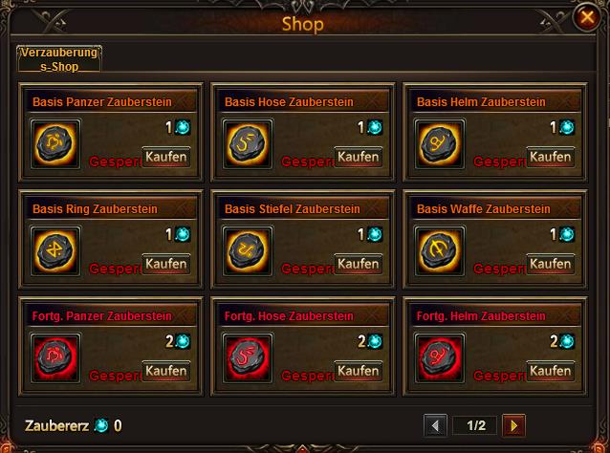This screenshot has width=610, height=453.
Task: Select the red Fortg. Hose Zauberstein icon
Action: coord(248,357)
